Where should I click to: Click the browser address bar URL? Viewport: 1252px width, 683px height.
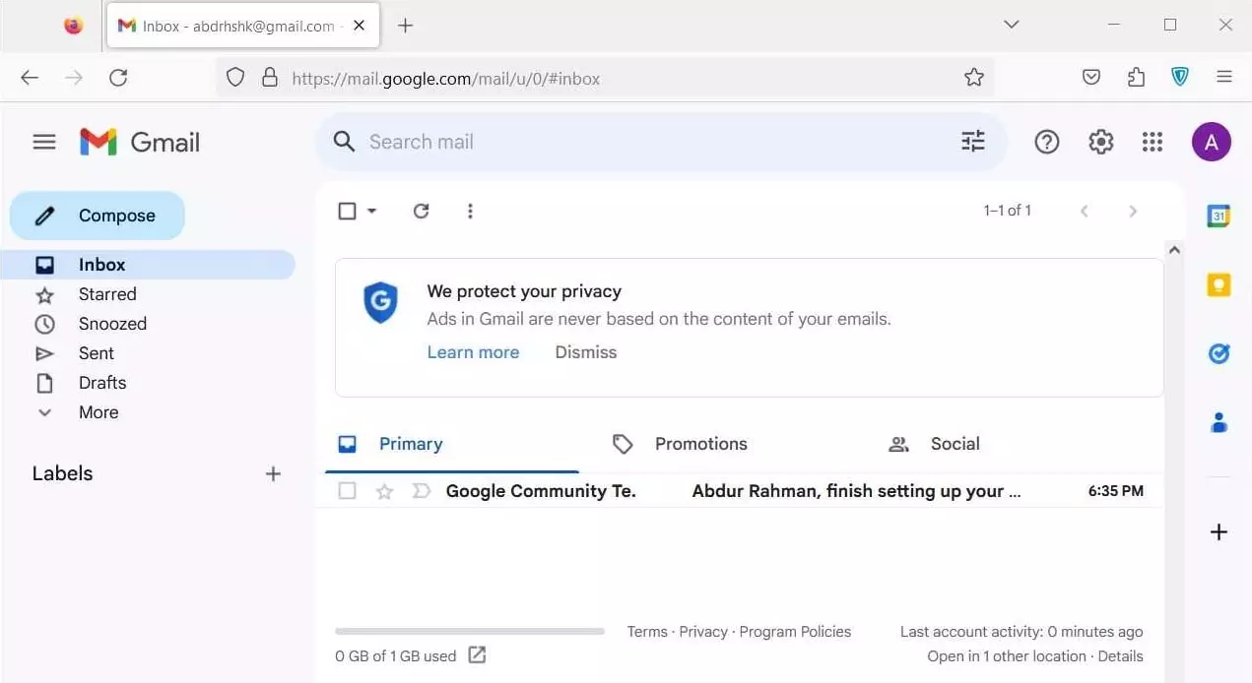pyautogui.click(x=446, y=79)
